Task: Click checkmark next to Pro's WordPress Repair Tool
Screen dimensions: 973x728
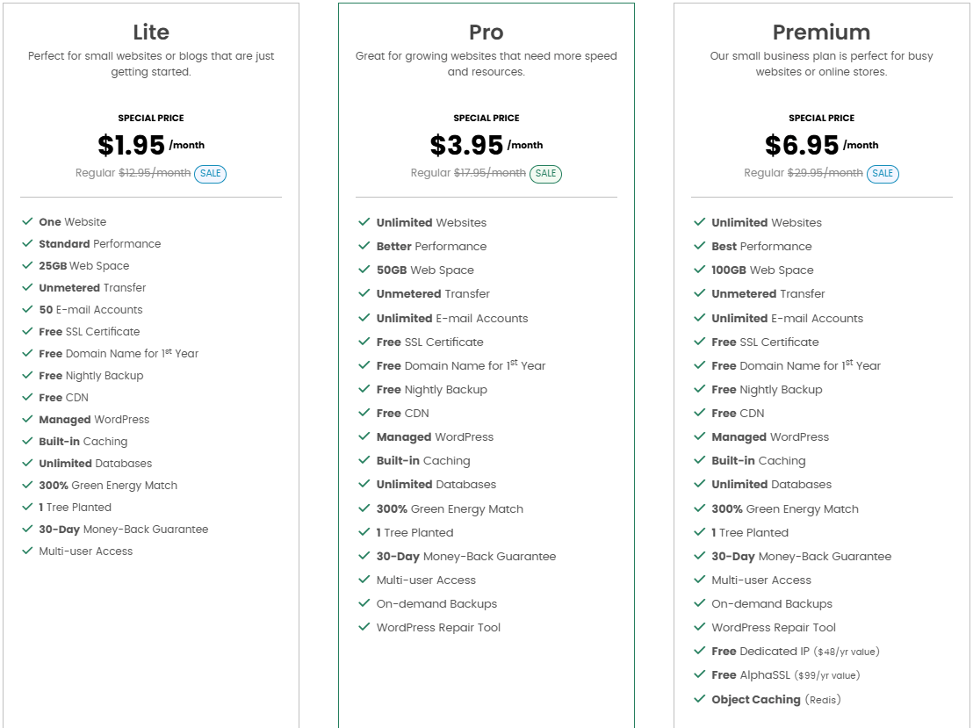Action: click(364, 628)
